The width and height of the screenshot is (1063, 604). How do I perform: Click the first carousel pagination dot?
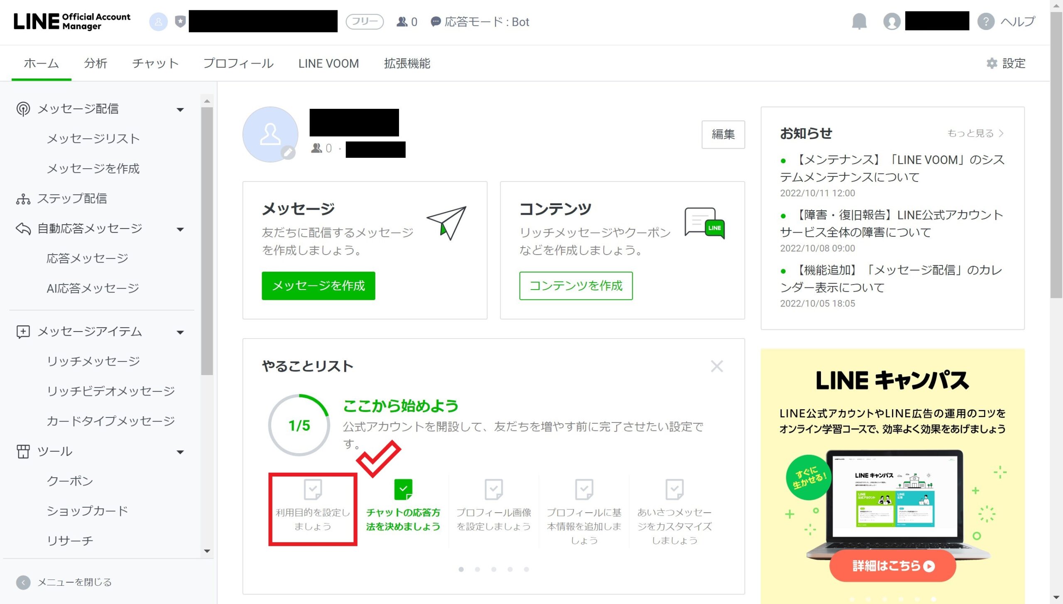point(461,569)
